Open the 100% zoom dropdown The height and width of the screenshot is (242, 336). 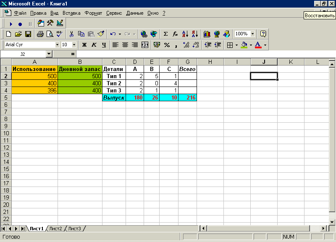click(253, 34)
